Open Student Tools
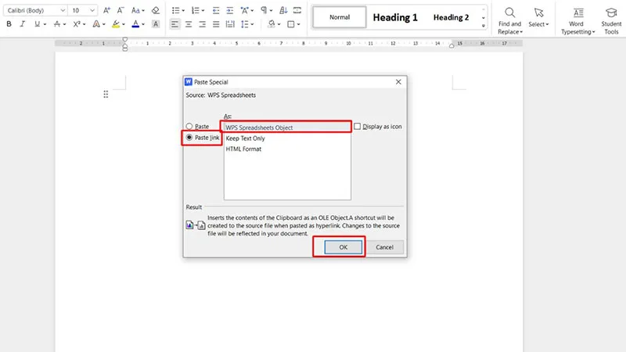 tap(611, 21)
